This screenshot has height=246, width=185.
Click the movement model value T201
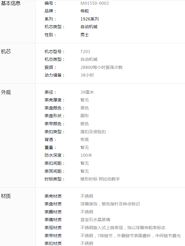(85, 52)
